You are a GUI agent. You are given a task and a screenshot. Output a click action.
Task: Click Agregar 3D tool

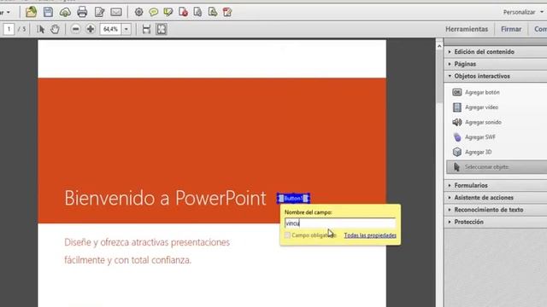472,152
